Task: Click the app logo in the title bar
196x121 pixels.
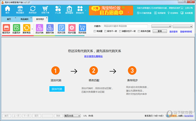Action: (x=3, y=2)
